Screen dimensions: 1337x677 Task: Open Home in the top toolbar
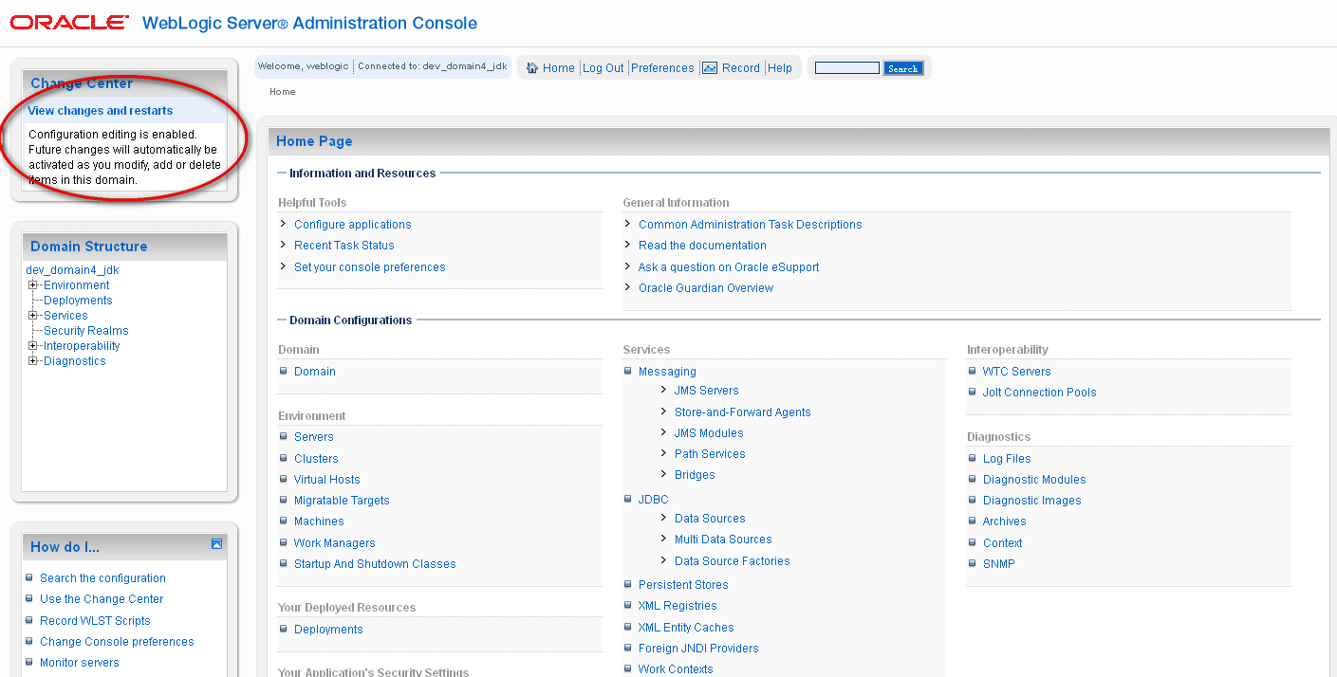pos(559,68)
